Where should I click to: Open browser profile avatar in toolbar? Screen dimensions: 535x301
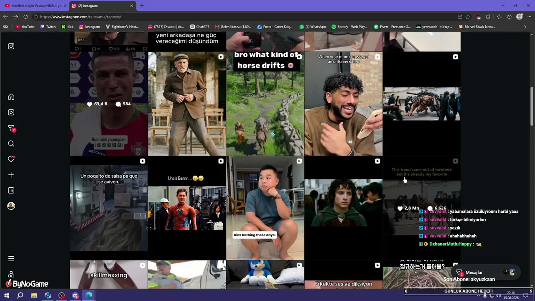(x=520, y=17)
